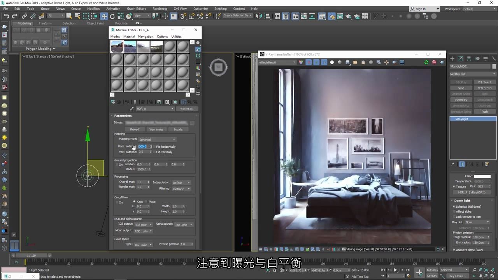The image size is (498, 280).
Task: Click the Redo arrow in main toolbar
Action: pos(14,16)
